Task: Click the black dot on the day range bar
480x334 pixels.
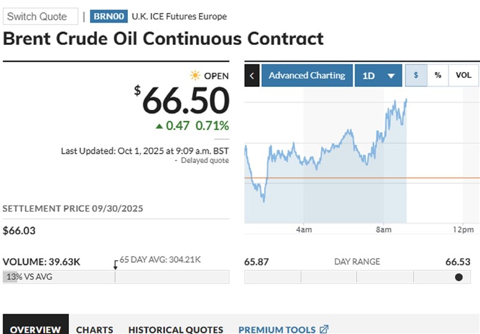Action: click(x=459, y=277)
